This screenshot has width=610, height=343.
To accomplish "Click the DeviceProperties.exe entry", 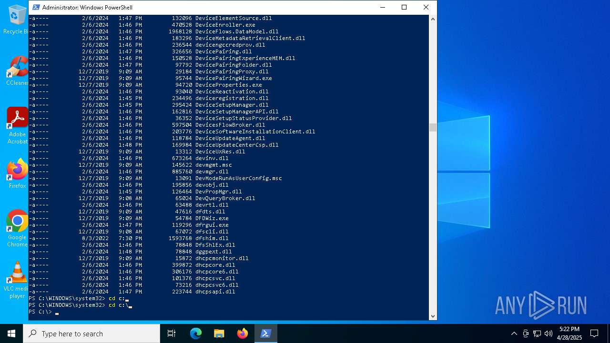I will pos(228,85).
